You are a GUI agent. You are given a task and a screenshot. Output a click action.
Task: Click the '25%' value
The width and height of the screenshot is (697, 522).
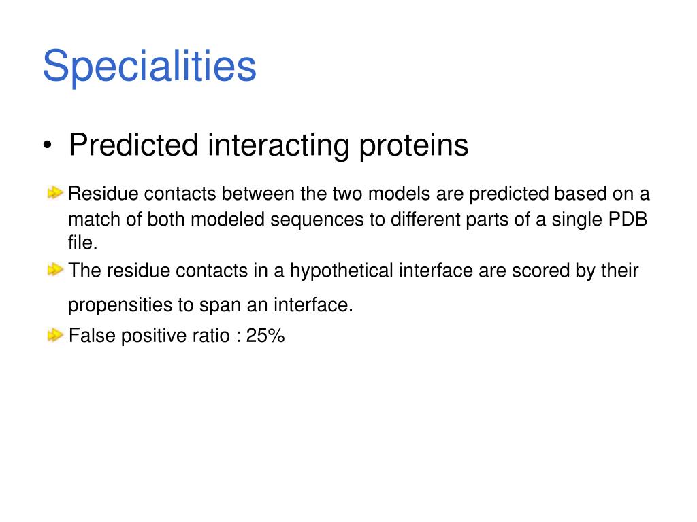[265, 336]
